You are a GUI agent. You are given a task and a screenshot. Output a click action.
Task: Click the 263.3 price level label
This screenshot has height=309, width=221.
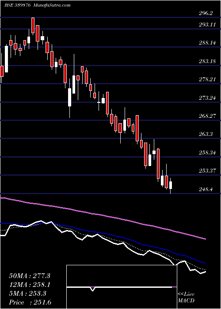click(x=206, y=134)
